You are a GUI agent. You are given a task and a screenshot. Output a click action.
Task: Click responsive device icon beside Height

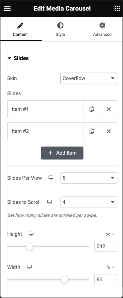pyautogui.click(x=31, y=234)
